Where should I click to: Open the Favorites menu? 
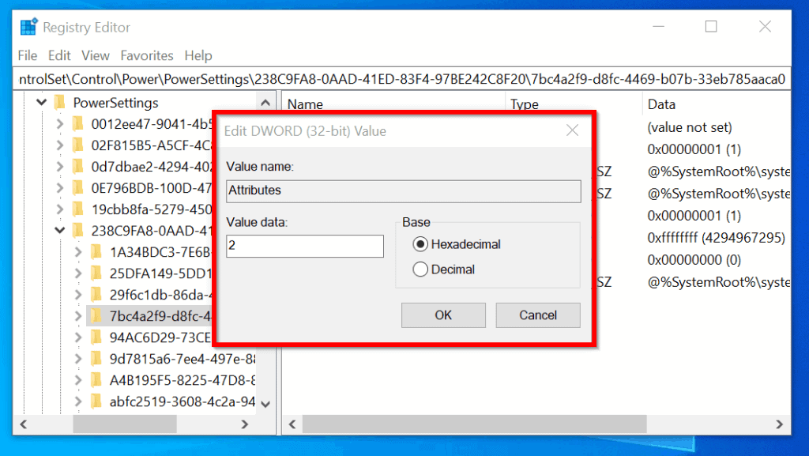147,55
